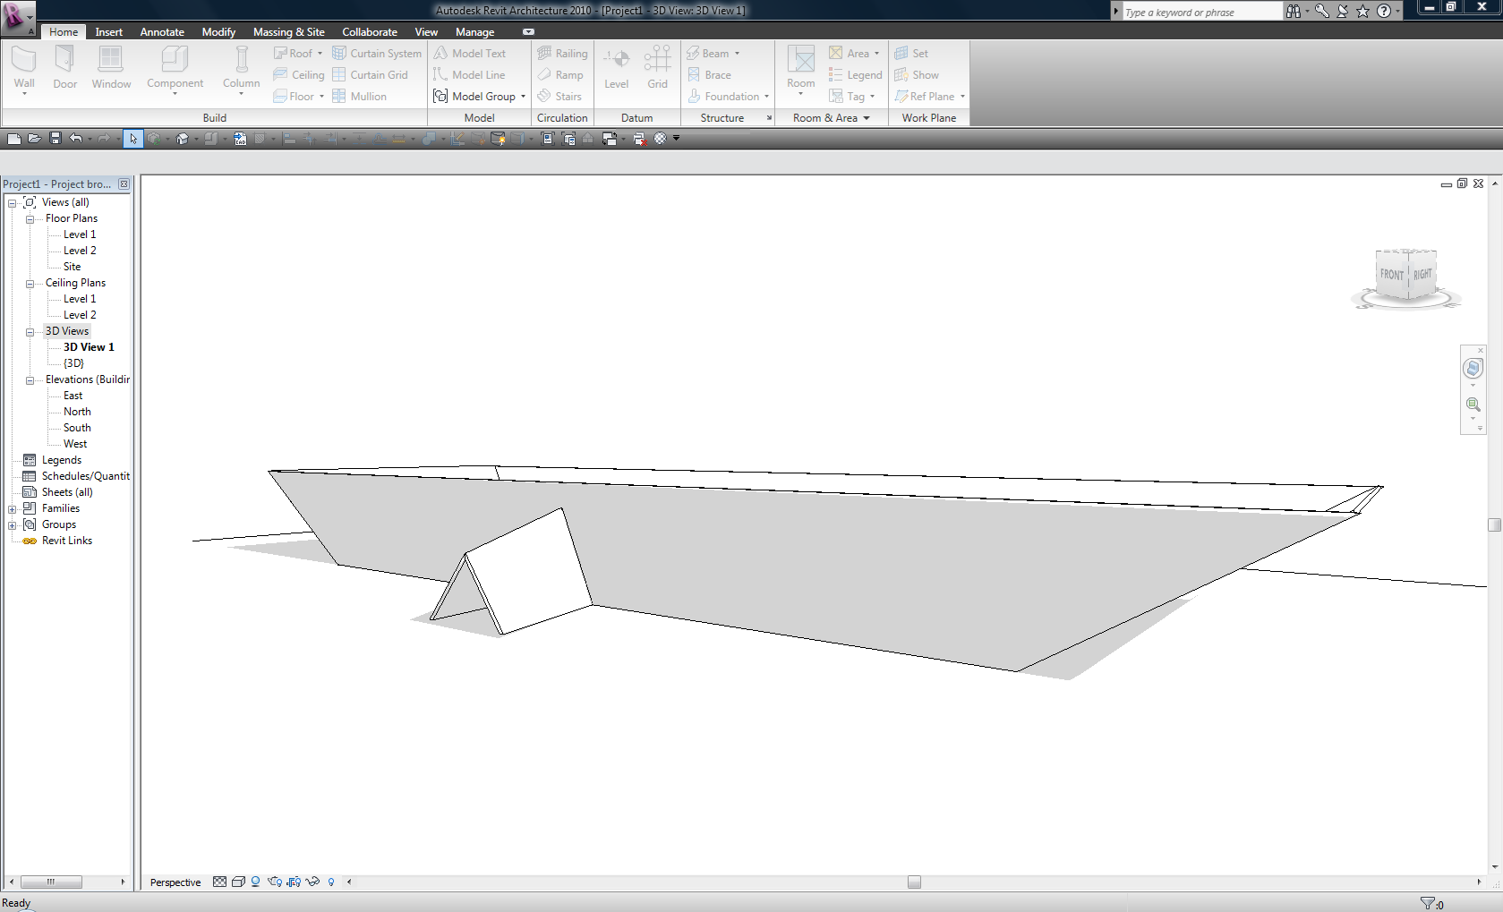Click the FRONT face of the ViewCube
This screenshot has width=1503, height=912.
point(1391,275)
